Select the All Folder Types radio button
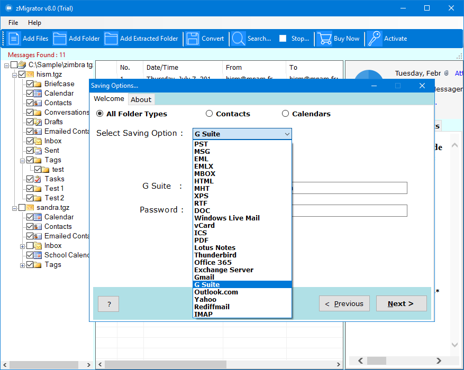Image resolution: width=464 pixels, height=370 pixels. pos(99,114)
